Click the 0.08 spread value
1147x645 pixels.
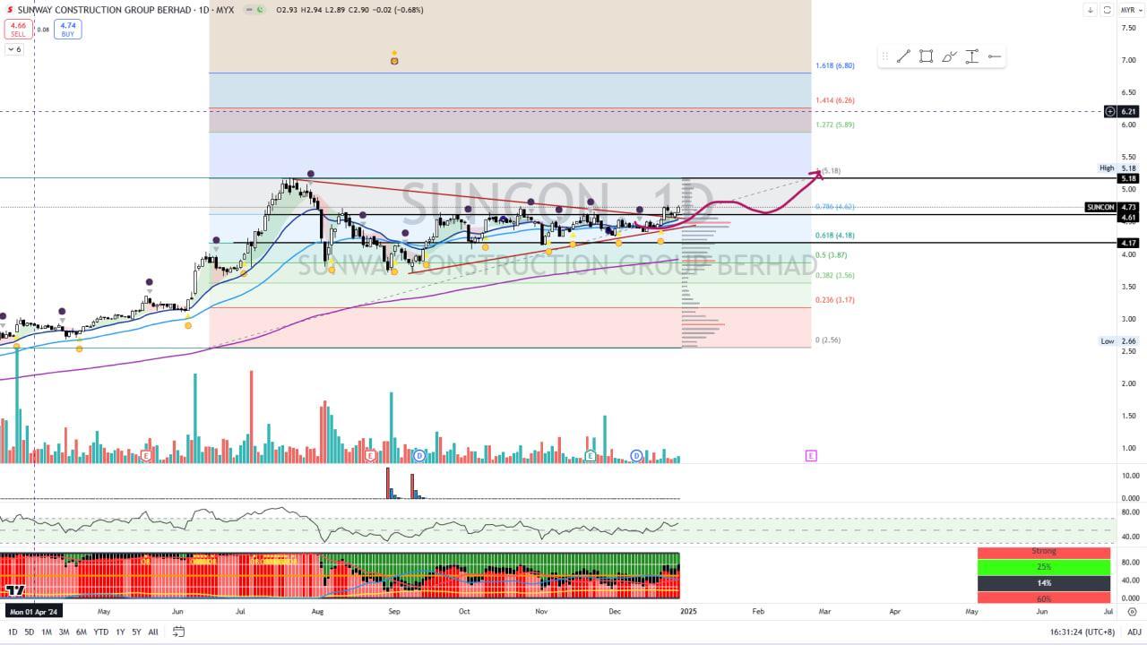pos(43,30)
